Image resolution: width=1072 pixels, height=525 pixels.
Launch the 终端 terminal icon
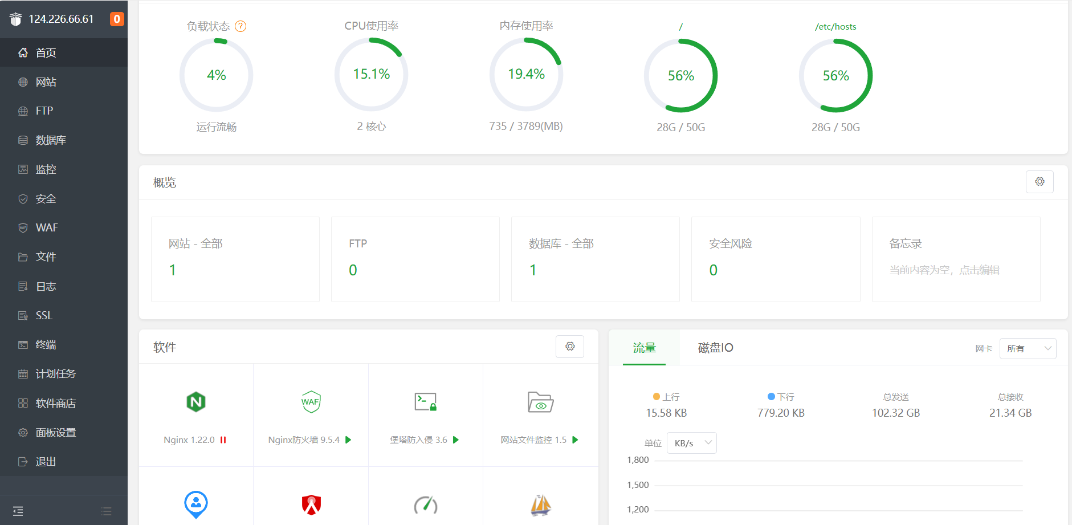(x=23, y=345)
